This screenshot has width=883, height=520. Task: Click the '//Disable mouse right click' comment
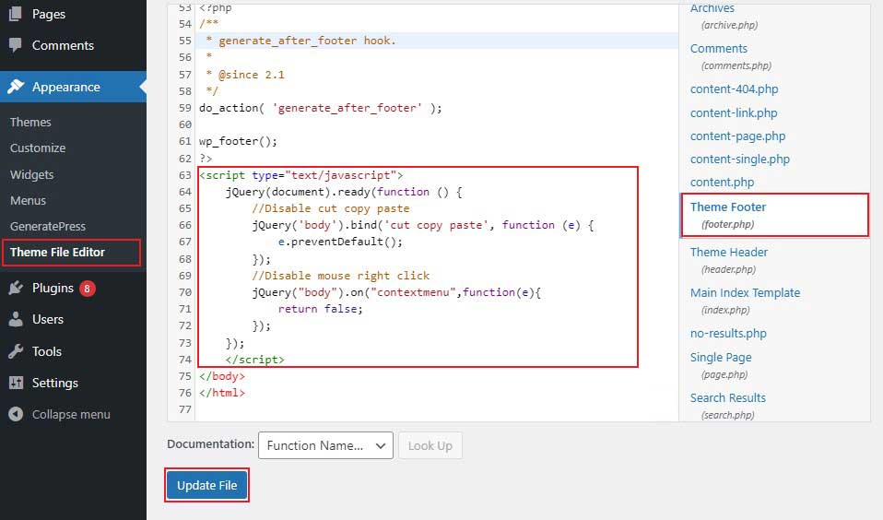[x=341, y=276]
